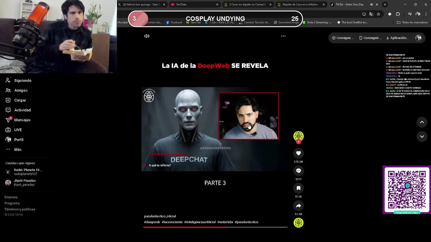Viewport: 431px width, 242px height.
Task: Open Radio Planeta 107 followed account
Action: (x=24, y=172)
